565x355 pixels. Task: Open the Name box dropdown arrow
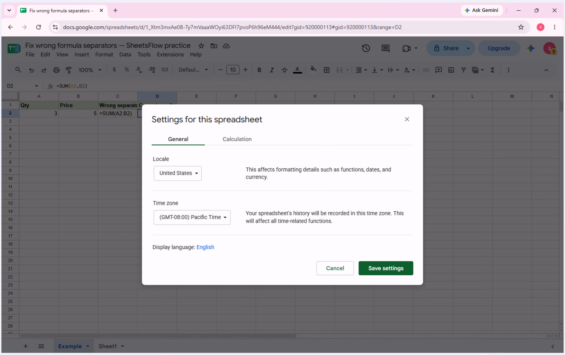36,86
